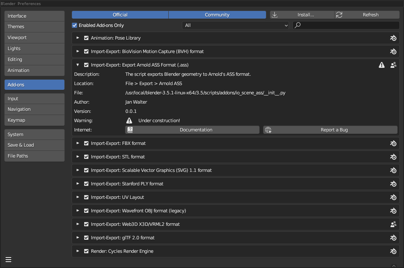Click Blender logo icon on Wavefront OBJ row

pos(393,211)
